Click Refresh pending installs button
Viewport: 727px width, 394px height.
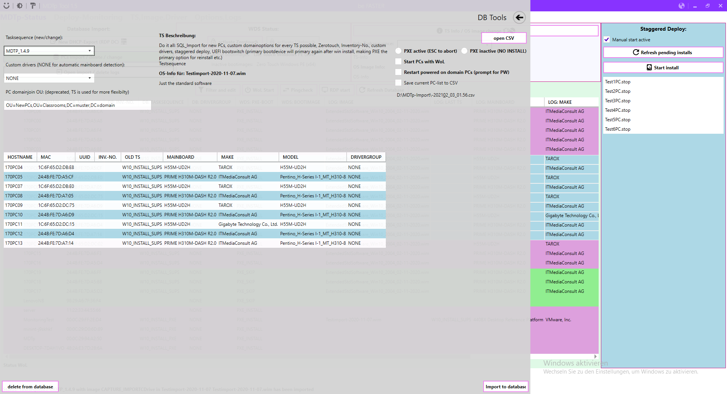point(663,52)
